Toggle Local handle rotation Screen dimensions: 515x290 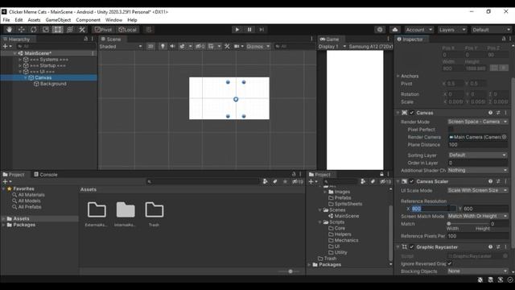point(128,30)
